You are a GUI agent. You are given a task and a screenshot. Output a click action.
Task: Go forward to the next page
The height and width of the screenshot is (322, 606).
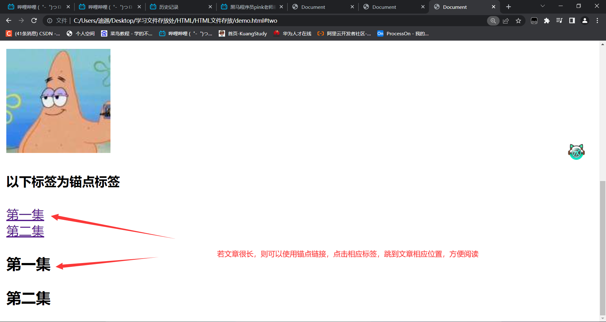pos(21,20)
